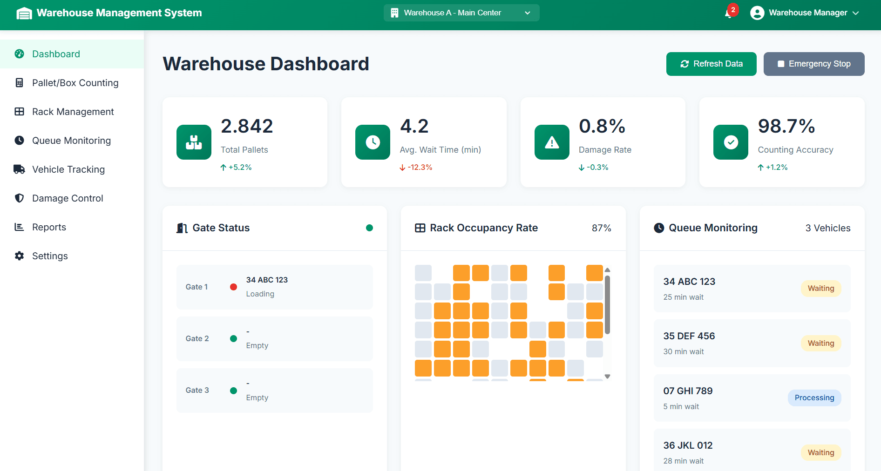
Task: Click the red status dot for Gate 1
Action: [234, 287]
